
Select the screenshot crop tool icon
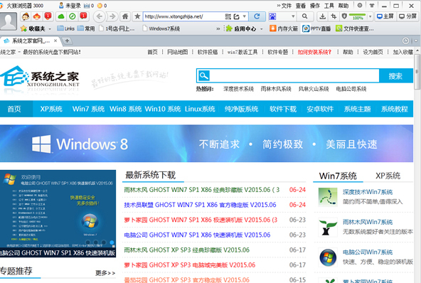pyautogui.click(x=334, y=16)
